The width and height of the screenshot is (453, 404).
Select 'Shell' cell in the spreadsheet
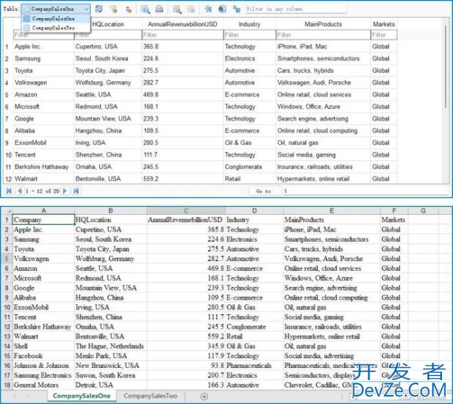pyautogui.click(x=43, y=346)
